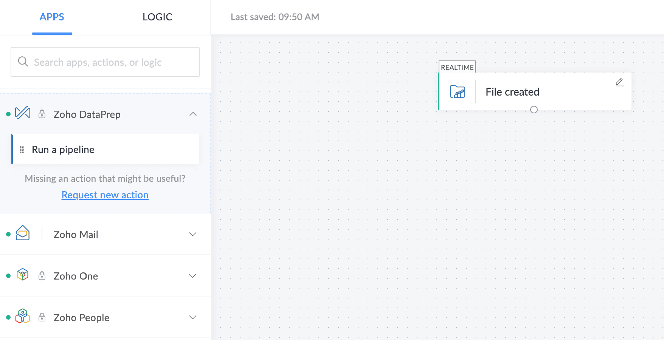Viewport: 664px width, 340px height.
Task: Click the Zoho DataPrep app icon
Action: pos(23,113)
